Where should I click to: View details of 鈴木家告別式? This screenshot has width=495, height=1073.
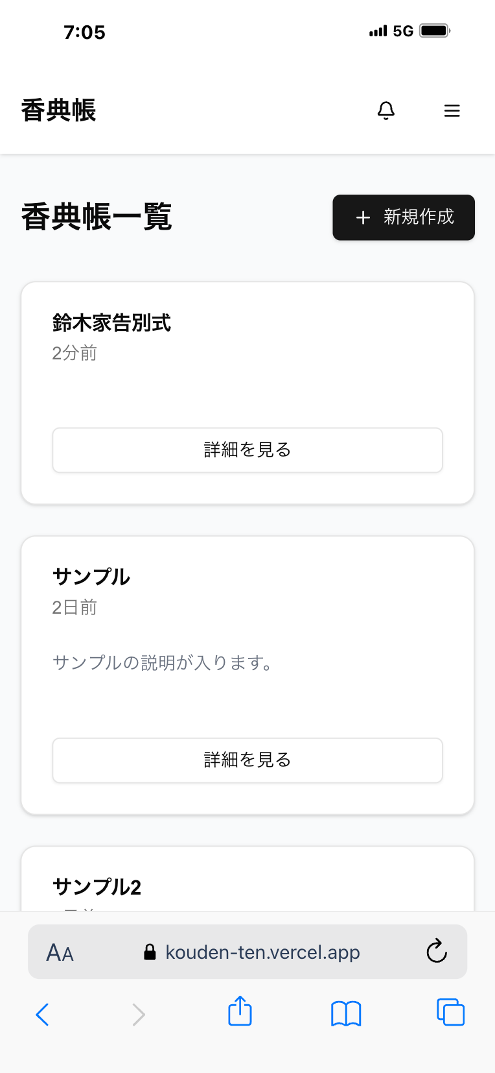[247, 450]
